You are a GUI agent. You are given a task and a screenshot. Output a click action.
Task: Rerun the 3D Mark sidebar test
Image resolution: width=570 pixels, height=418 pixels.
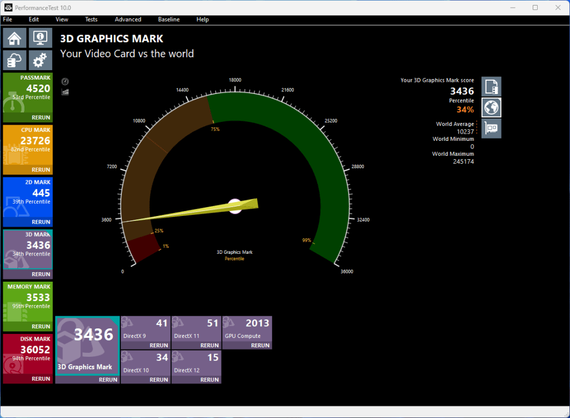[41, 274]
